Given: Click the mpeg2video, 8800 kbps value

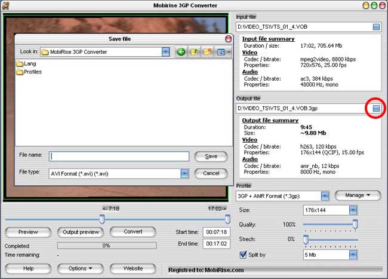Looking at the screenshot, I should pyautogui.click(x=328, y=59).
